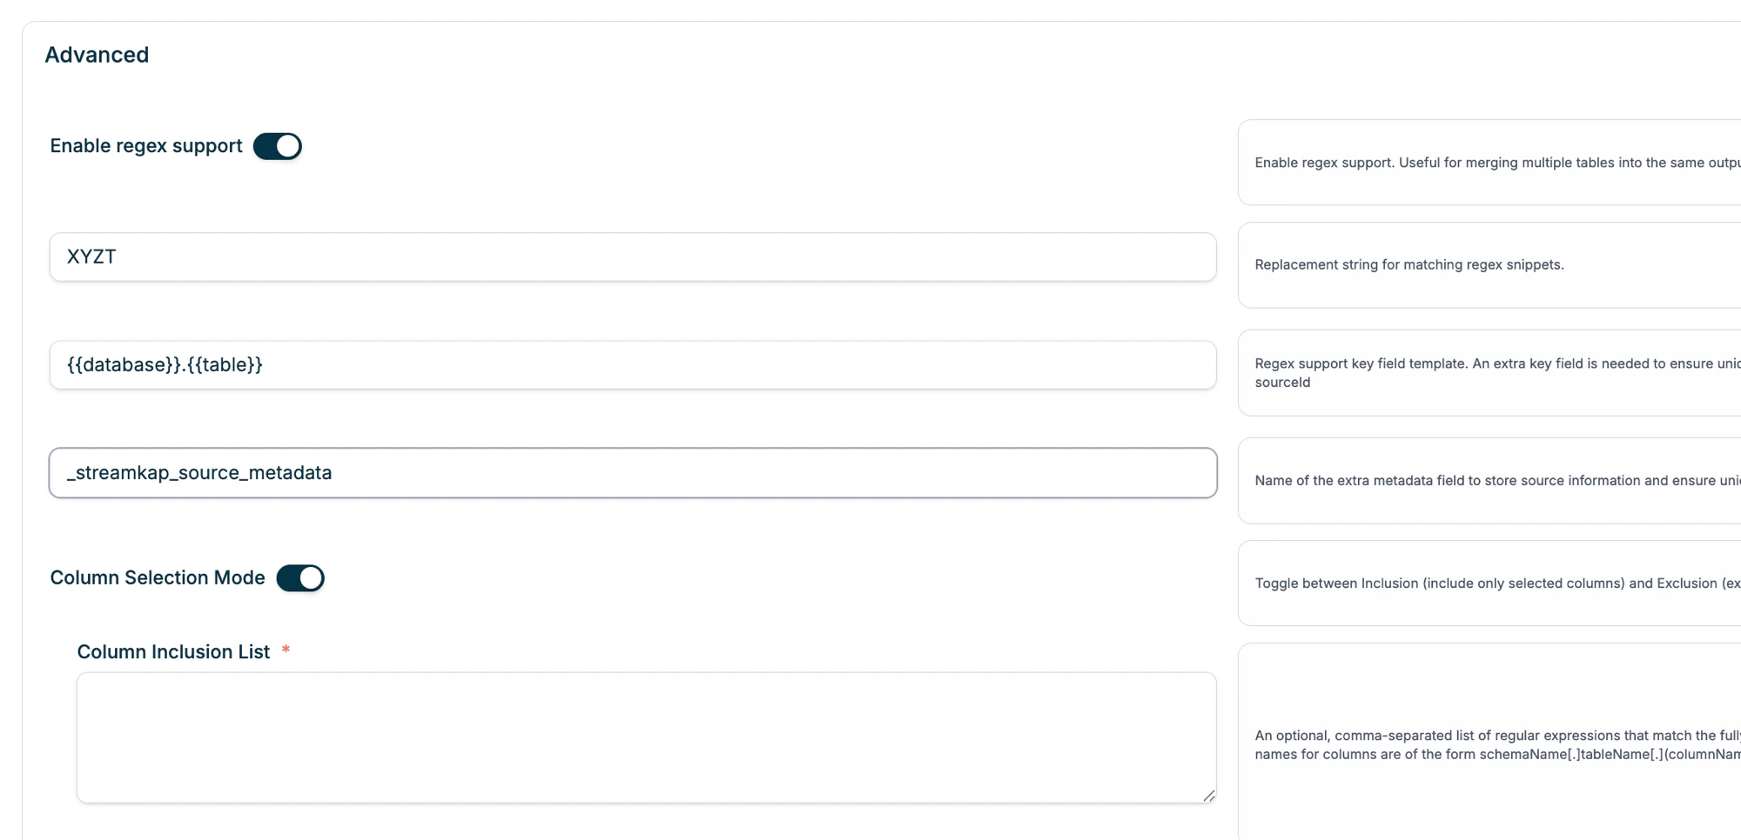
Task: Click the Column Inclusion List required asterisk
Action: (286, 650)
